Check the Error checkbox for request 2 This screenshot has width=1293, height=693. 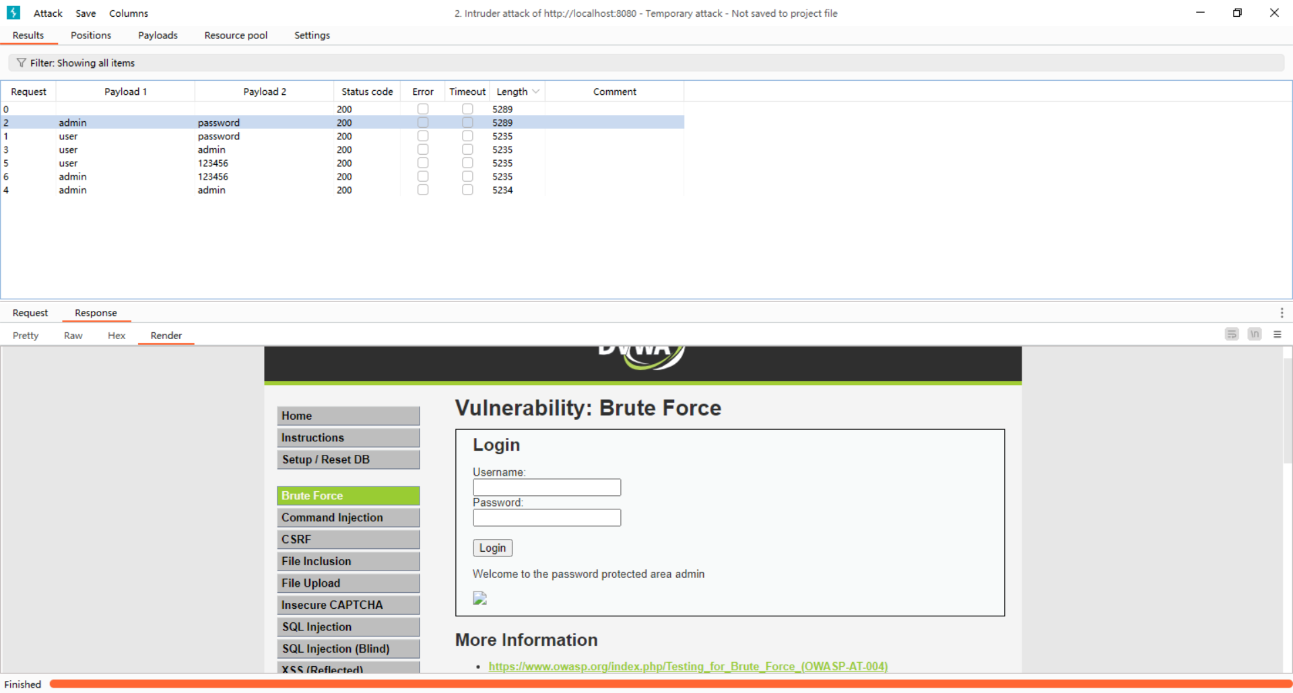(x=423, y=122)
